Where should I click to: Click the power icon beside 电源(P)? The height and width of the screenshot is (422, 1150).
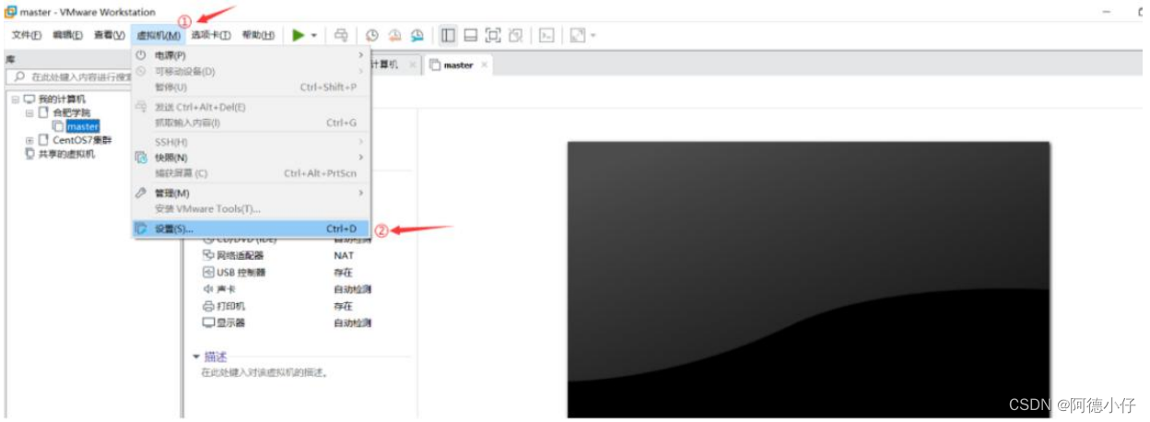tap(141, 55)
